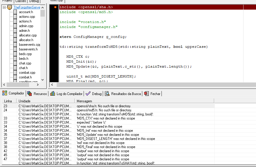Open admin.cpp from the file list
The height and width of the screenshot is (167, 256).
click(x=26, y=26)
